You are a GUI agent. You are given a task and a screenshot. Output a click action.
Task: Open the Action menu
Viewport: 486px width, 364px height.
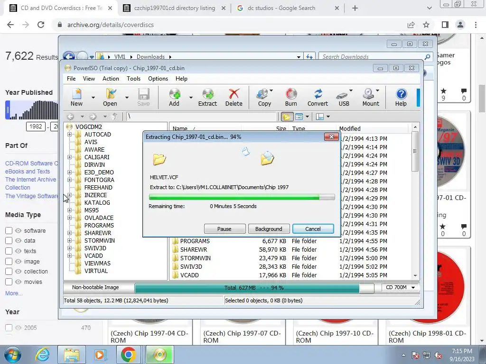111,79
